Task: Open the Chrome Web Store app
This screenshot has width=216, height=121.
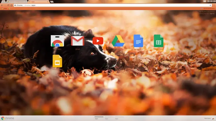Action: click(57, 41)
